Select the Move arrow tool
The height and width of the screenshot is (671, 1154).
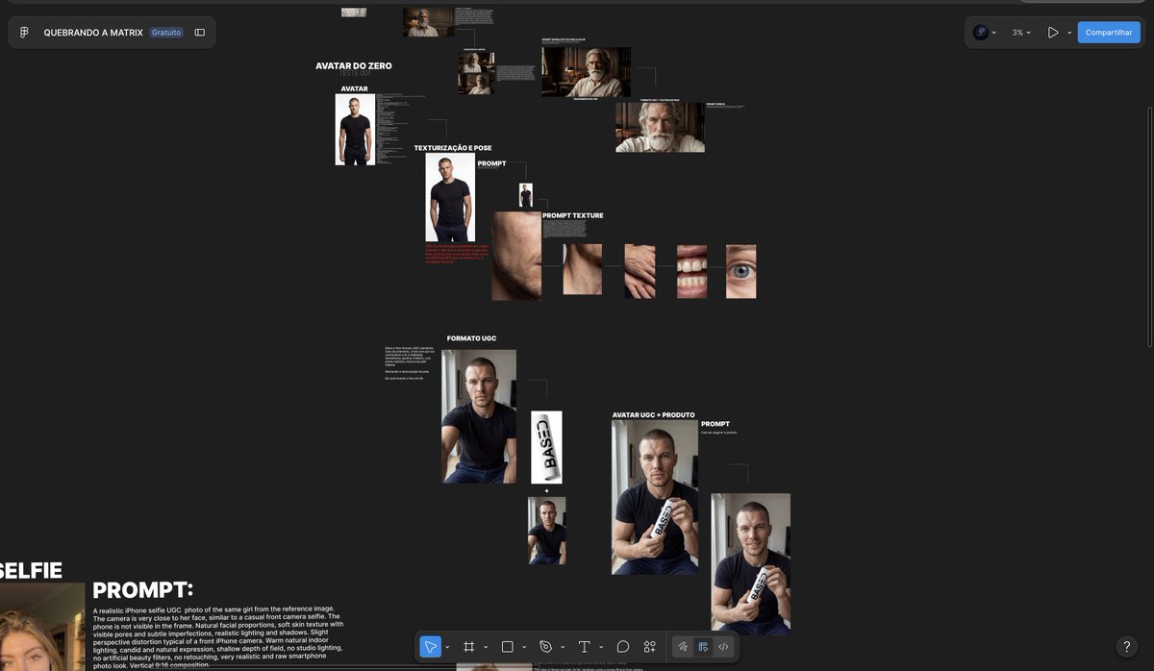coord(431,647)
